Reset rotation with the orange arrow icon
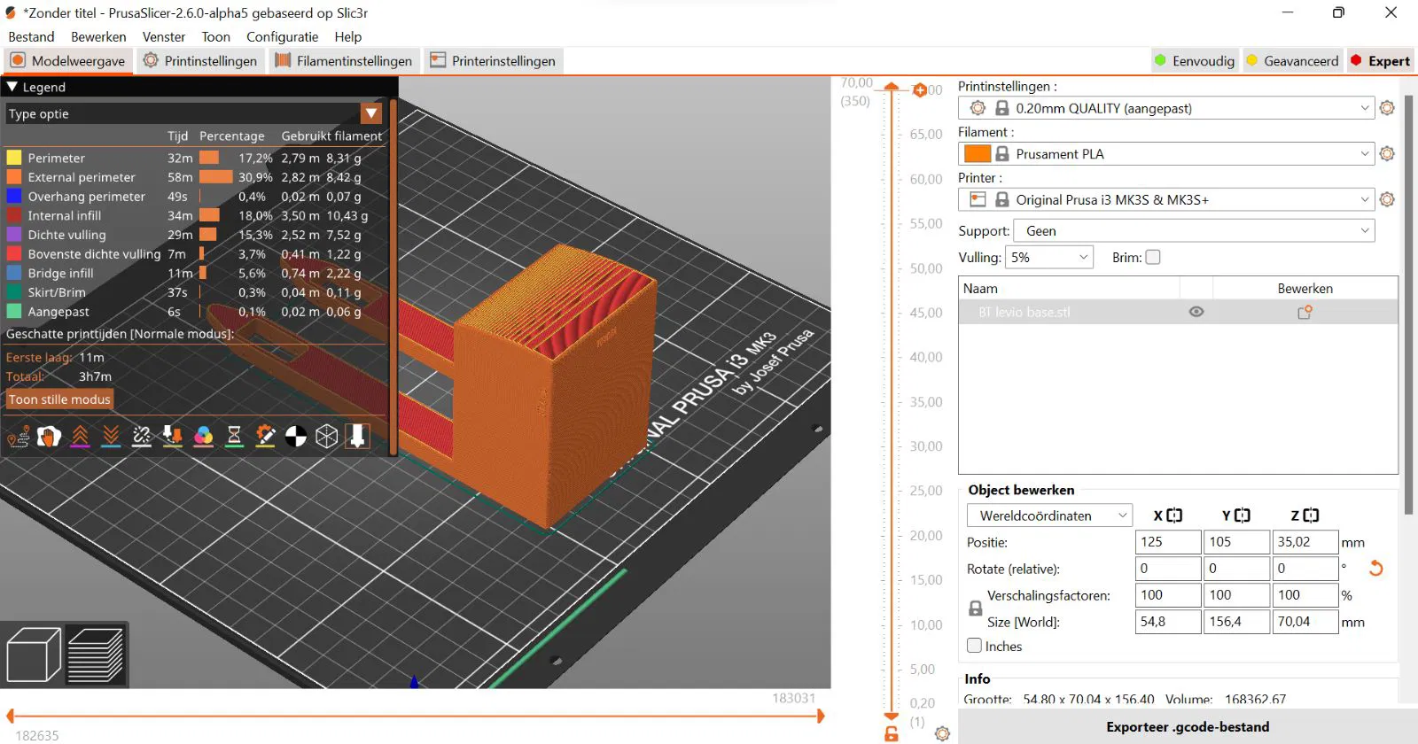1418x744 pixels. pyautogui.click(x=1375, y=569)
